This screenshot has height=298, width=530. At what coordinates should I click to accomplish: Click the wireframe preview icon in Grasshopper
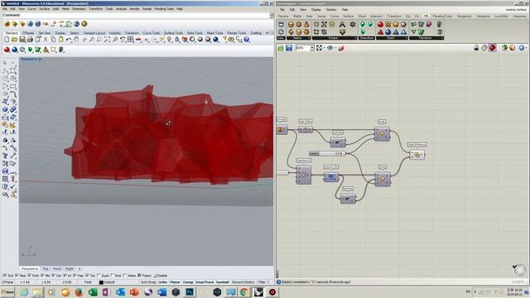[x=484, y=48]
